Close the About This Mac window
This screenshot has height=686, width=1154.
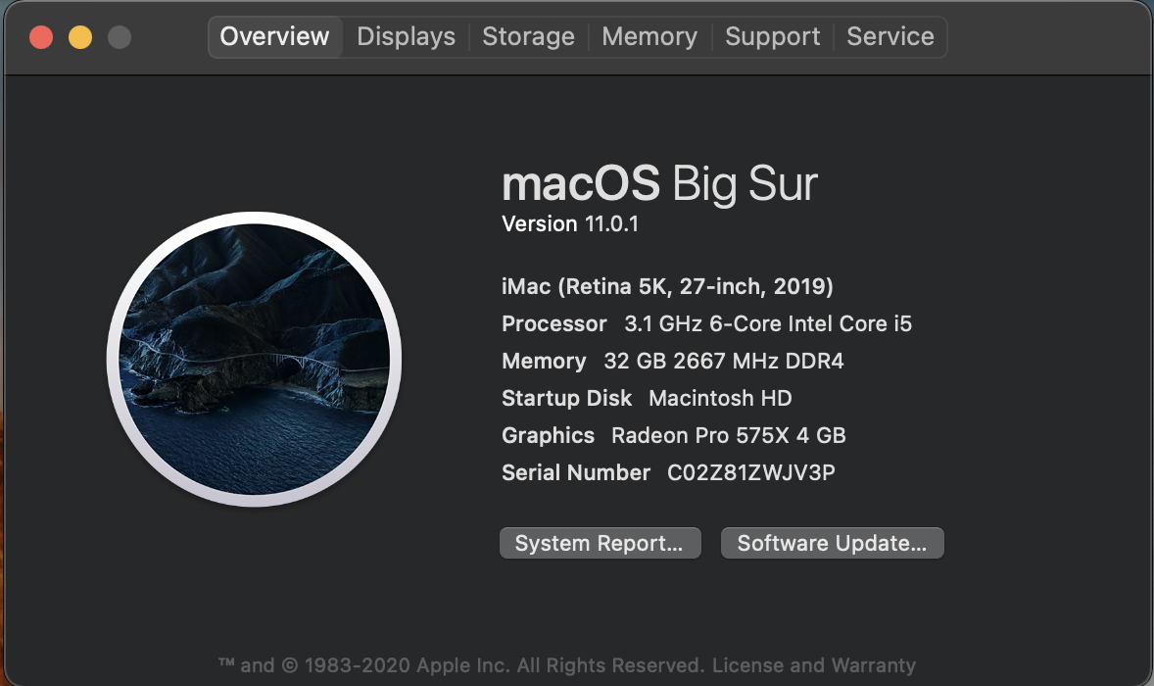coord(41,37)
